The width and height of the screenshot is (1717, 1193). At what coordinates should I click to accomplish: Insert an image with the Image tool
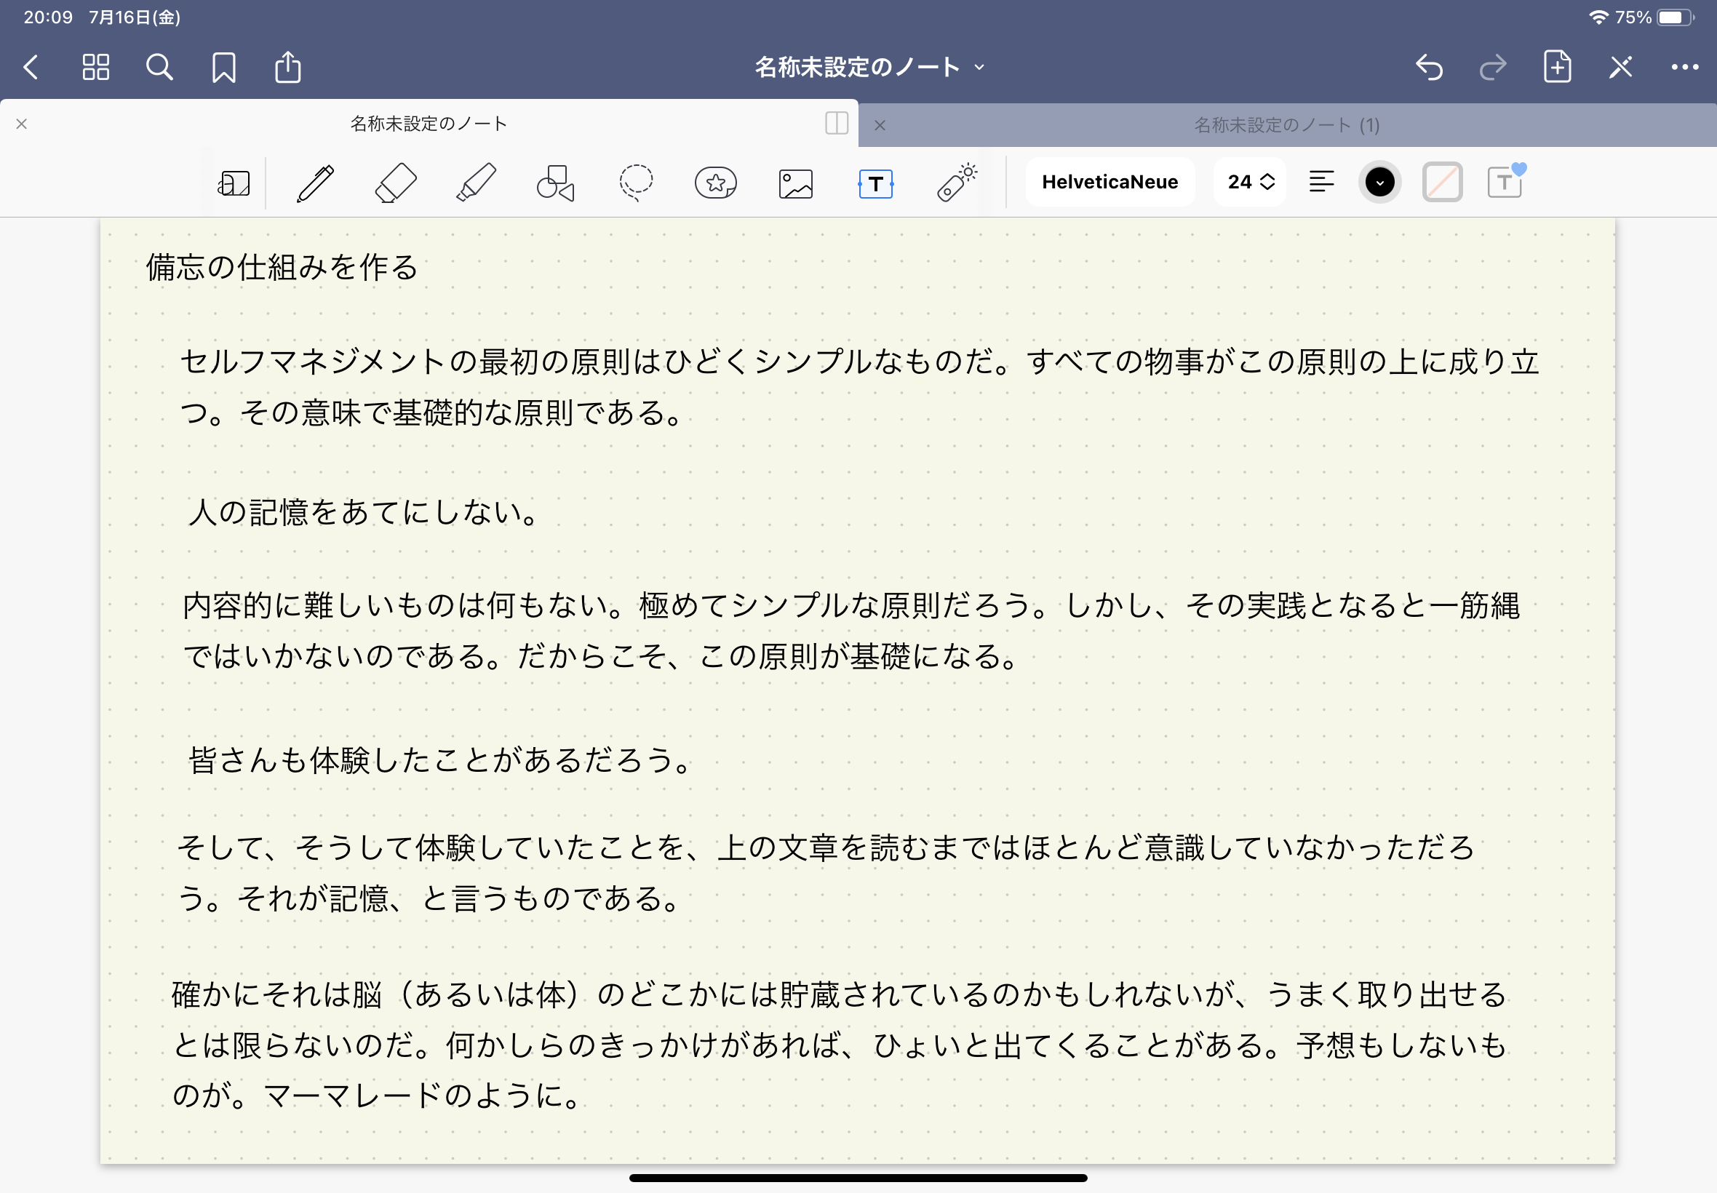point(795,182)
